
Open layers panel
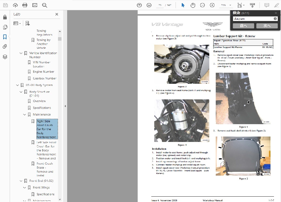pos(5,57)
